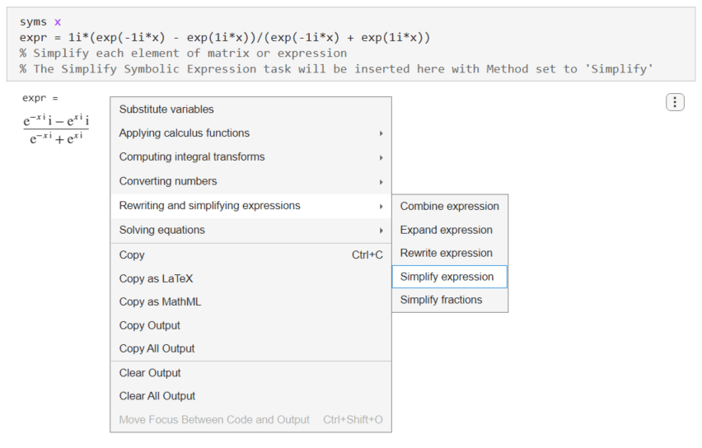Choose Copy from context menu
The height and width of the screenshot is (448, 702).
(132, 255)
